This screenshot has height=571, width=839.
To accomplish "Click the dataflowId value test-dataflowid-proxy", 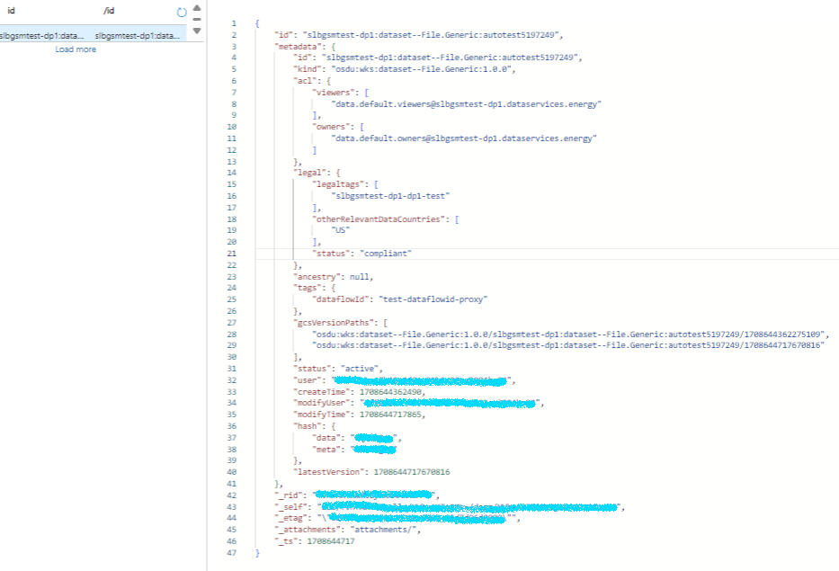I will tap(433, 299).
